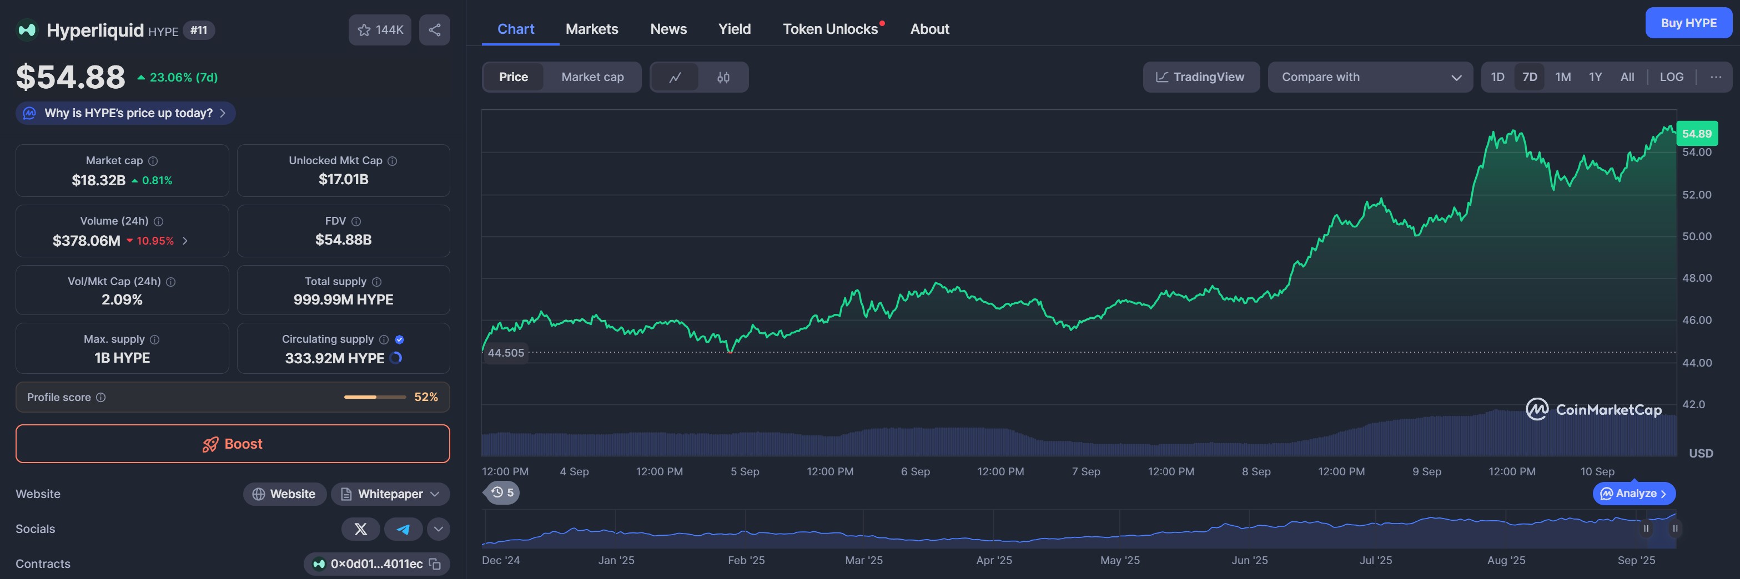Expand the Whitepaper dropdown

tap(435, 494)
